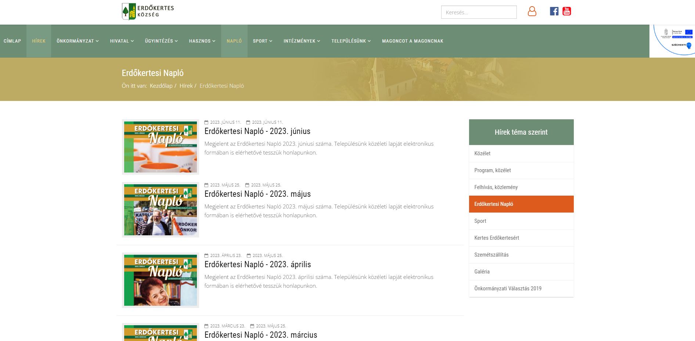The height and width of the screenshot is (341, 695).
Task: Click first calendar icon of június article
Action: (x=206, y=122)
